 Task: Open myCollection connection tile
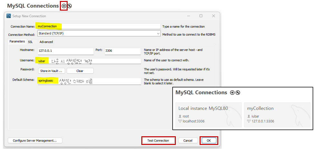coord(277,115)
